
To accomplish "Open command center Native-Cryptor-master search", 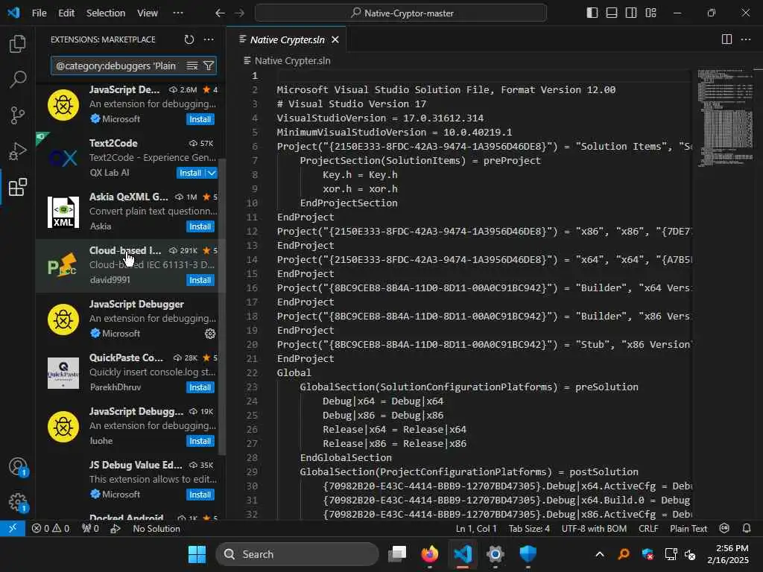I will pos(401,13).
